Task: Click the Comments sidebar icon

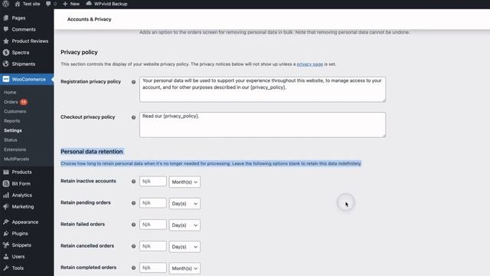Action: click(x=6, y=29)
